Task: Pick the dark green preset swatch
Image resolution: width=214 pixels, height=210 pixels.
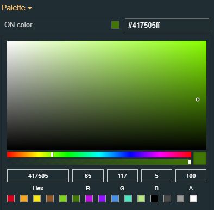Action: tap(76, 199)
